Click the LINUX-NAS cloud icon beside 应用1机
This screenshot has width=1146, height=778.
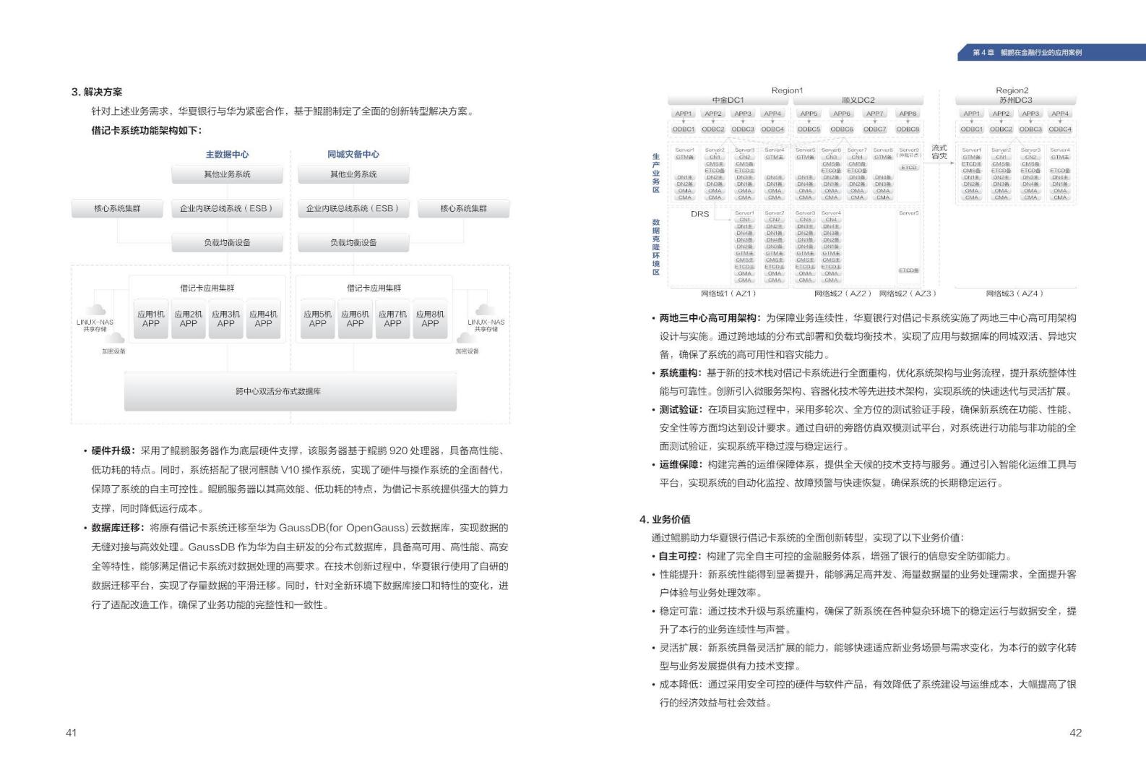(95, 309)
